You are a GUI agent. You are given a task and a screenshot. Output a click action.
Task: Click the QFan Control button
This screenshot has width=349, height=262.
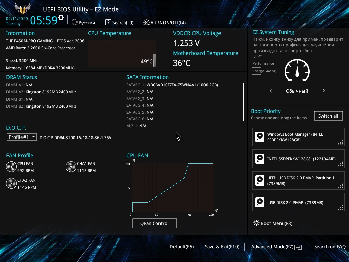click(x=154, y=223)
